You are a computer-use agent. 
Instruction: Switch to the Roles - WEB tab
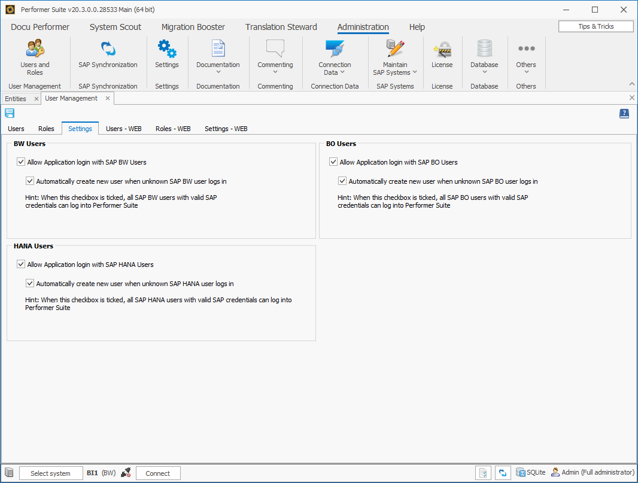pos(172,128)
